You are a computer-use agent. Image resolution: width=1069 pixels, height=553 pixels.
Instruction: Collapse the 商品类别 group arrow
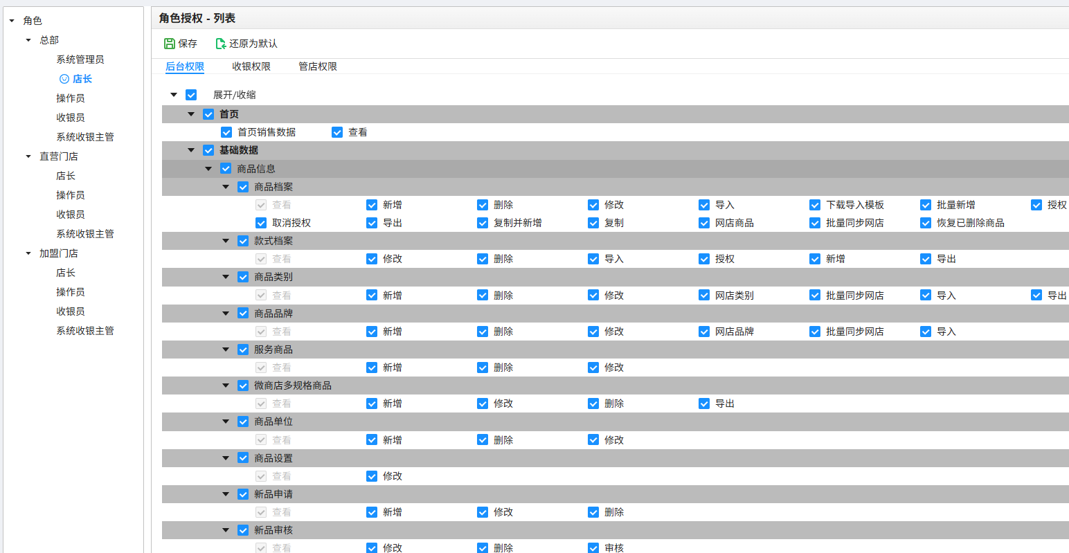226,277
